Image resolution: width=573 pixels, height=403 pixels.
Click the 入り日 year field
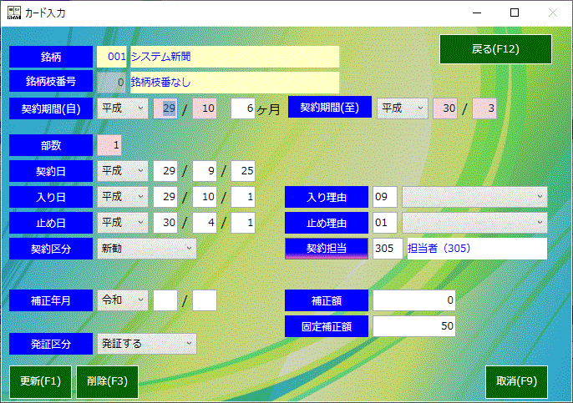click(165, 197)
